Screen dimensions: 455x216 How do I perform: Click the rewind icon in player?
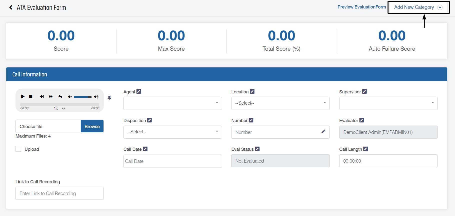42,97
